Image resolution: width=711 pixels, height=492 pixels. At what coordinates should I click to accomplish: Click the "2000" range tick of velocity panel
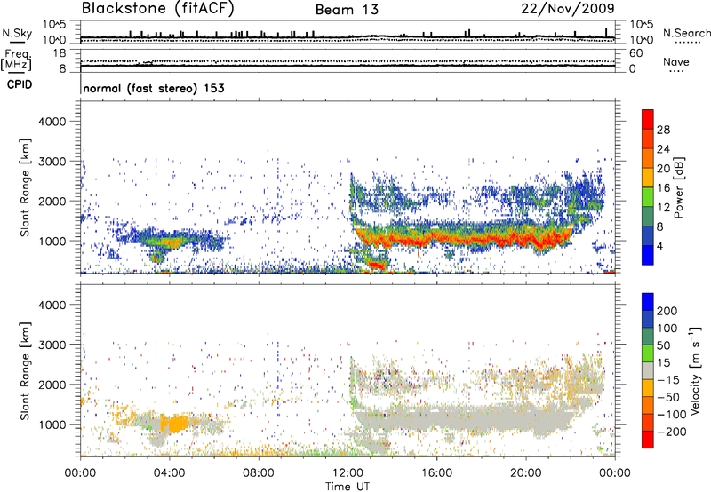click(x=52, y=385)
